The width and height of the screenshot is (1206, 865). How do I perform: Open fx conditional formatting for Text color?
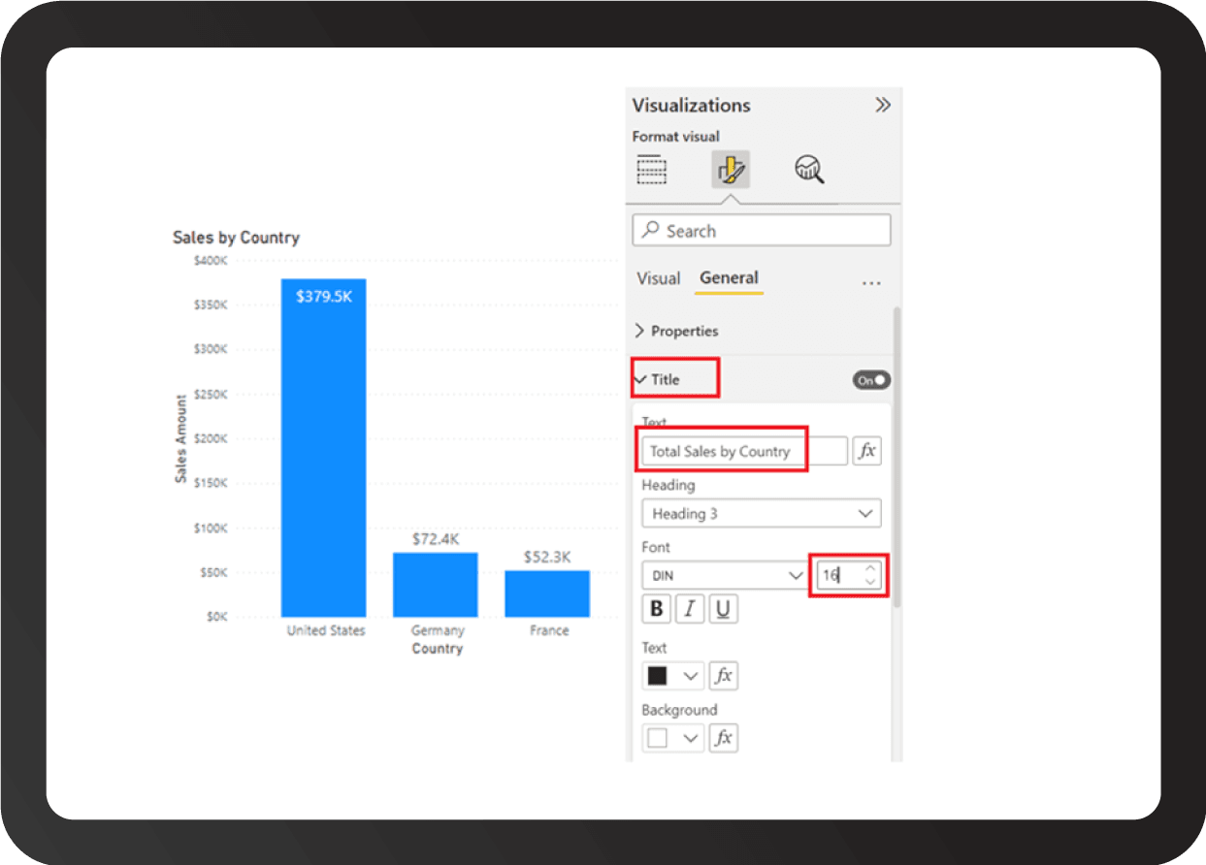723,676
